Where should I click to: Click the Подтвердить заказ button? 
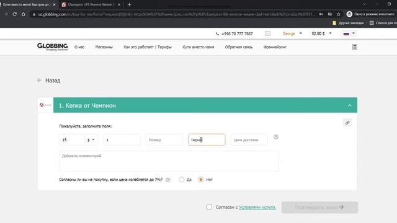click(319, 208)
